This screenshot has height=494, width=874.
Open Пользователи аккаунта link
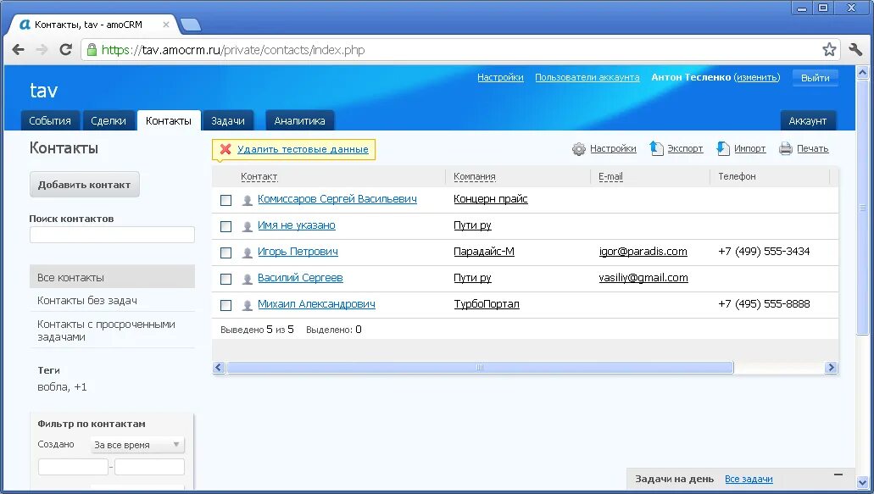point(587,77)
